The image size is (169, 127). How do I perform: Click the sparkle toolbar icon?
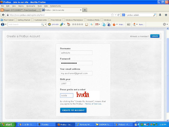click(92, 25)
